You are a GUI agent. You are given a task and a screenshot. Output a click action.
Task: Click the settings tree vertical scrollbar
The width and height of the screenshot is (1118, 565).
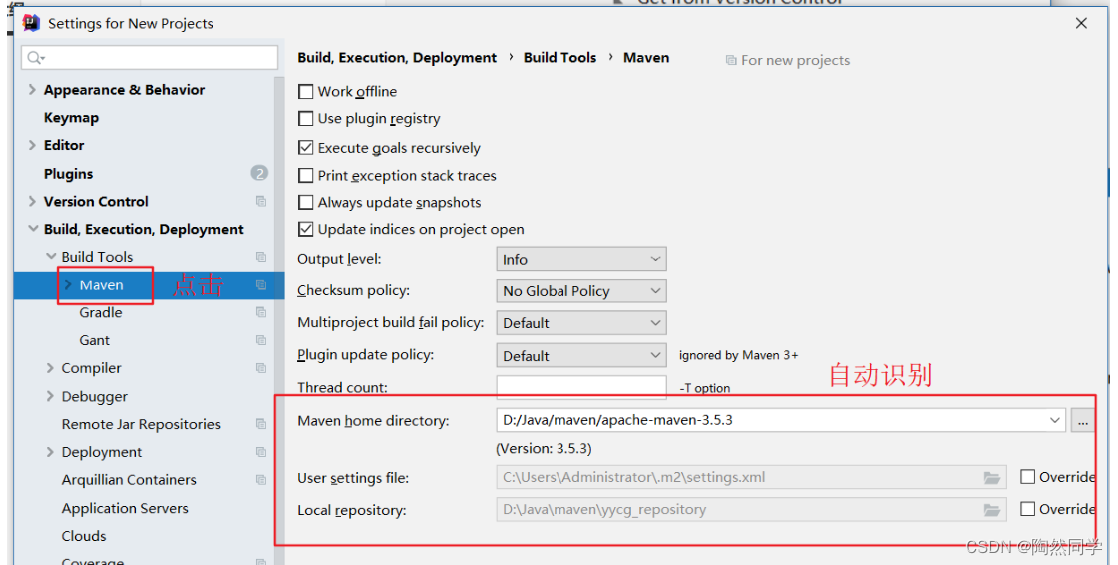click(279, 320)
